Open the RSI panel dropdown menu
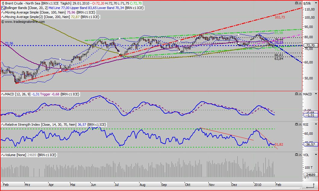The image size is (319, 191). 316,124
